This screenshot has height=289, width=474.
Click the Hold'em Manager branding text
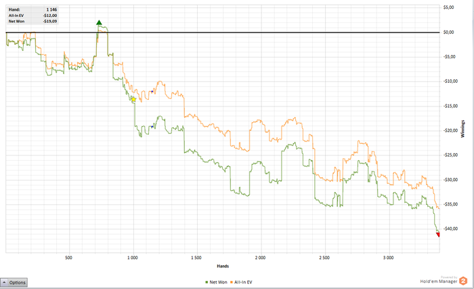pos(438,282)
